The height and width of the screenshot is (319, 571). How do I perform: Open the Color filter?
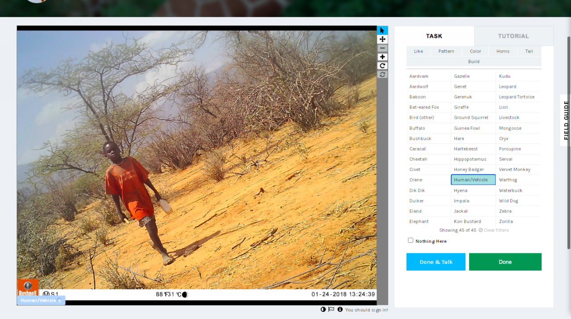point(476,51)
